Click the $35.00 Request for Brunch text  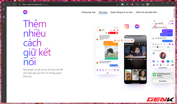coord(164,75)
